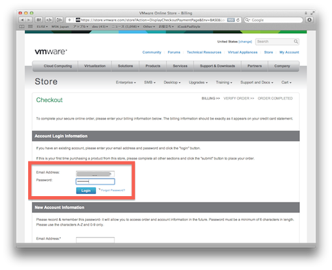Viewport: 332px width, 270px height.
Task: Click the country change link
Action: [x=245, y=42]
